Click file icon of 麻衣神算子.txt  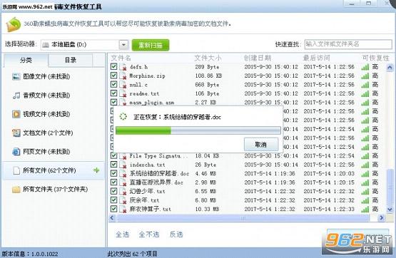[x=123, y=209]
